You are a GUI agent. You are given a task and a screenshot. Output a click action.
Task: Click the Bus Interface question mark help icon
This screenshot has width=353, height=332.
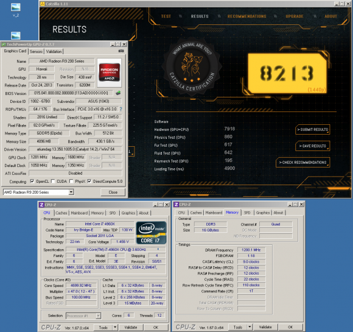[121, 109]
